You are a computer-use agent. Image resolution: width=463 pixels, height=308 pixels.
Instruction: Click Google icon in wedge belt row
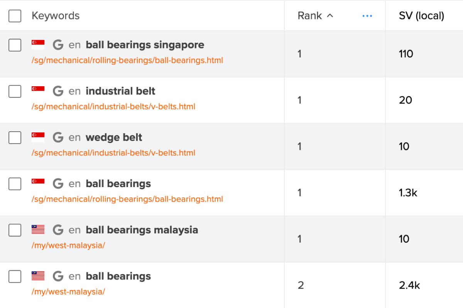point(58,137)
